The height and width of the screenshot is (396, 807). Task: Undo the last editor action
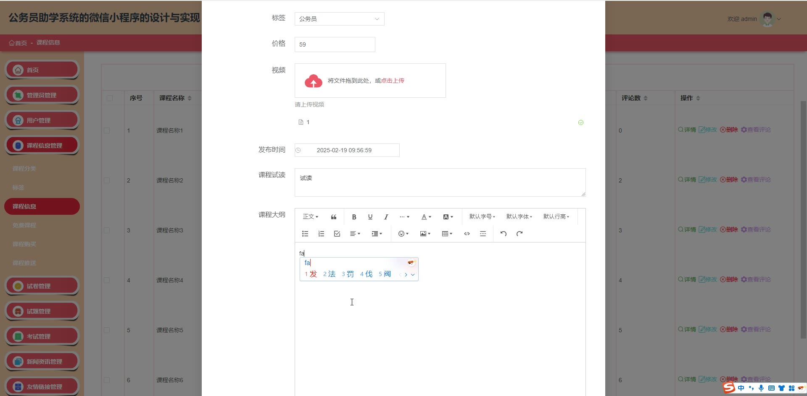click(x=504, y=234)
